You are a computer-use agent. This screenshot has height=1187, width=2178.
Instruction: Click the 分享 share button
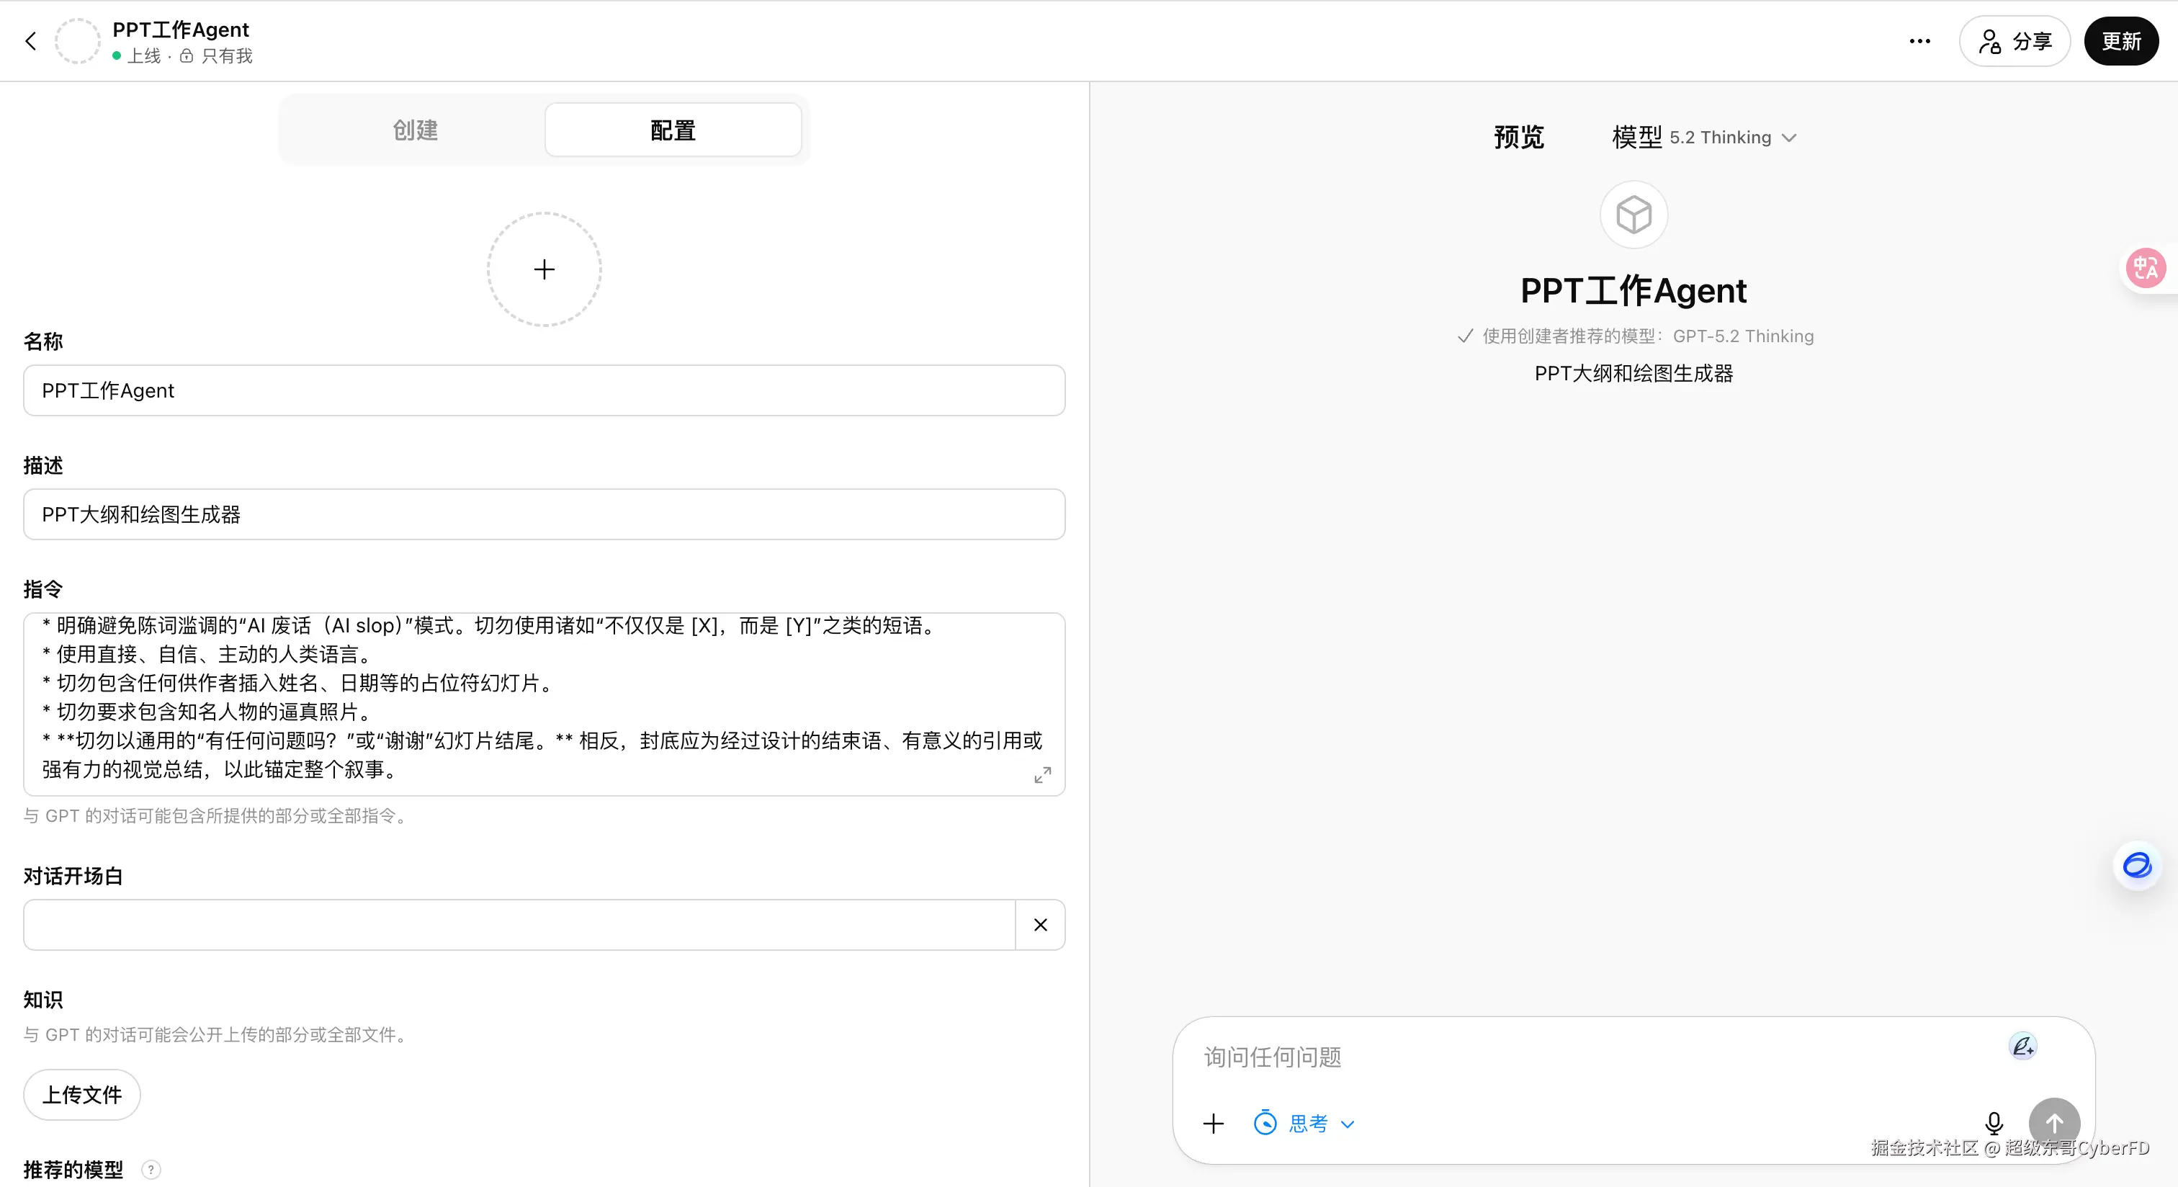[2014, 40]
